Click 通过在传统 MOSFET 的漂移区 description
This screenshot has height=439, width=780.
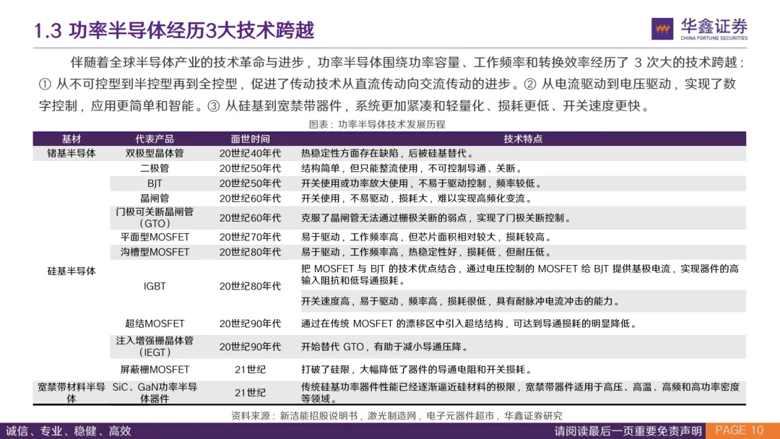(x=469, y=323)
